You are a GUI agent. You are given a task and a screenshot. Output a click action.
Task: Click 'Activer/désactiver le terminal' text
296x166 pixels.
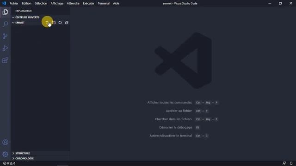point(171,136)
